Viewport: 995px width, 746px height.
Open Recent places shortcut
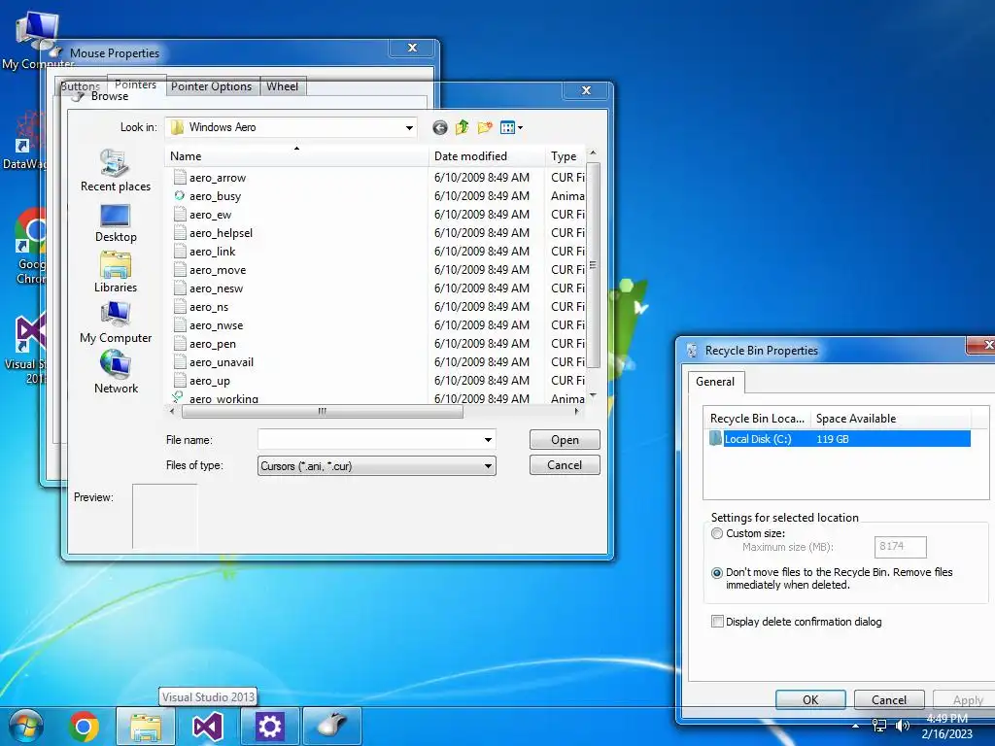pos(116,170)
